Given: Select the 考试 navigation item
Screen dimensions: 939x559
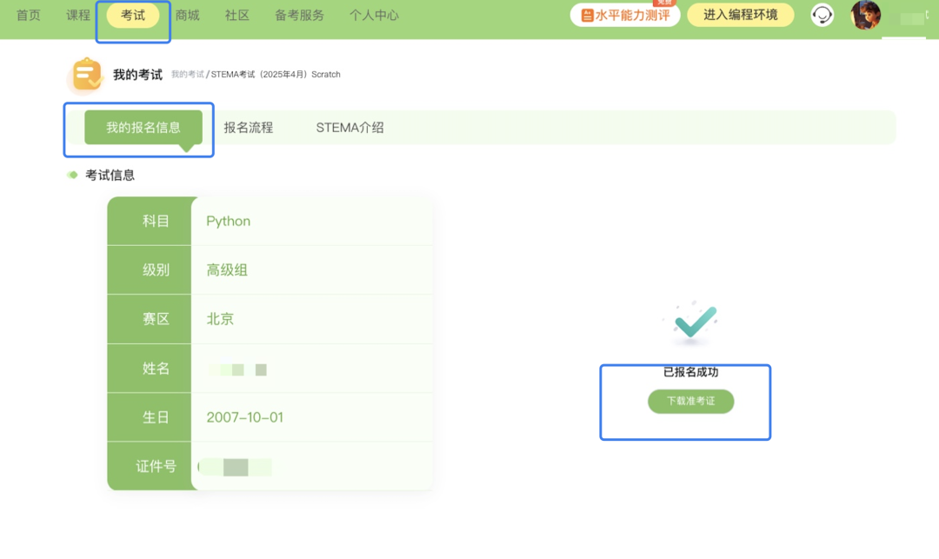Looking at the screenshot, I should [133, 16].
